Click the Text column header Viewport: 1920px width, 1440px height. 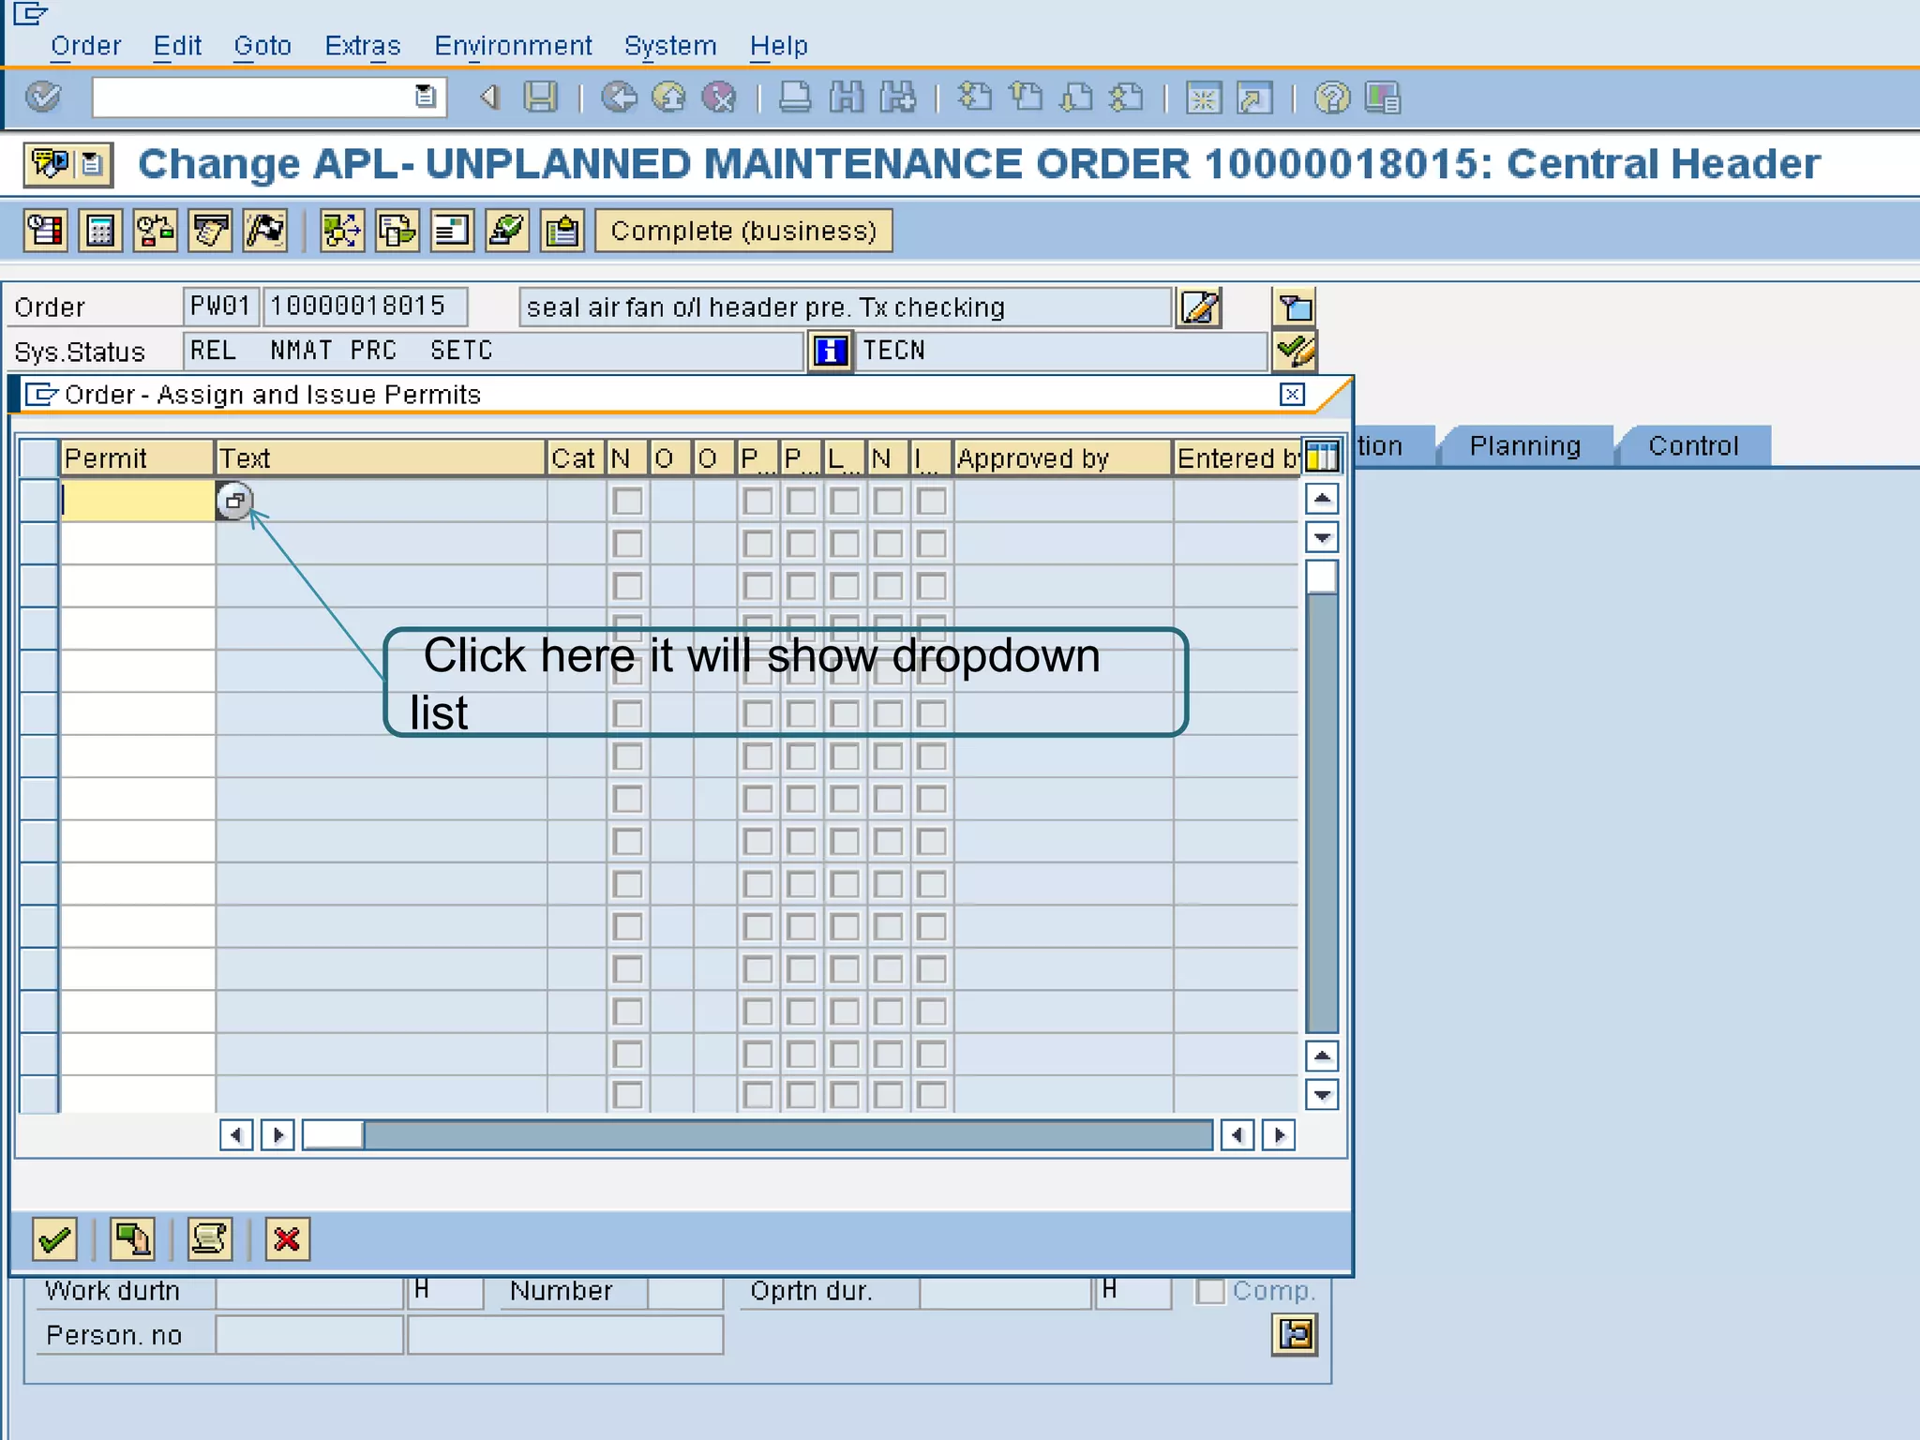tap(381, 457)
